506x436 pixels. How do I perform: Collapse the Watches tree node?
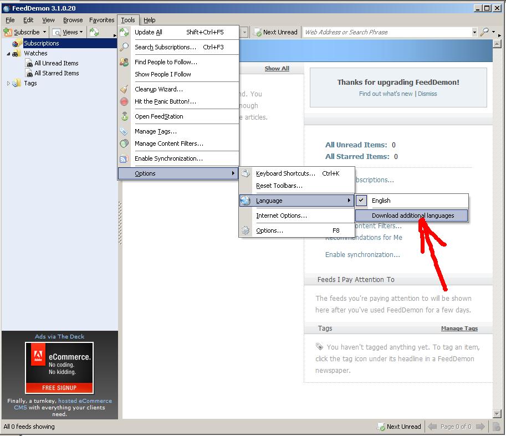coord(8,54)
